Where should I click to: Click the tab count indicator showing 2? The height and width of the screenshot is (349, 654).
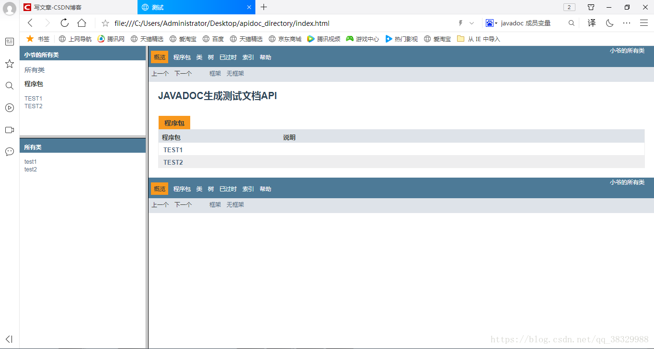(x=569, y=7)
